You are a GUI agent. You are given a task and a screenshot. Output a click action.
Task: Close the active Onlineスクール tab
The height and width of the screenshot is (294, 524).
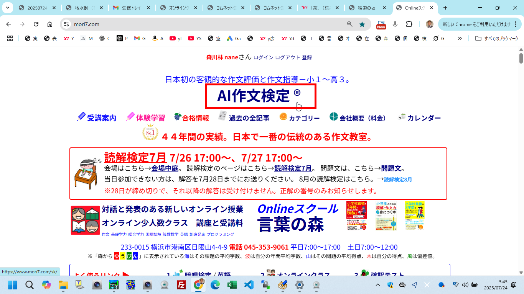432,8
